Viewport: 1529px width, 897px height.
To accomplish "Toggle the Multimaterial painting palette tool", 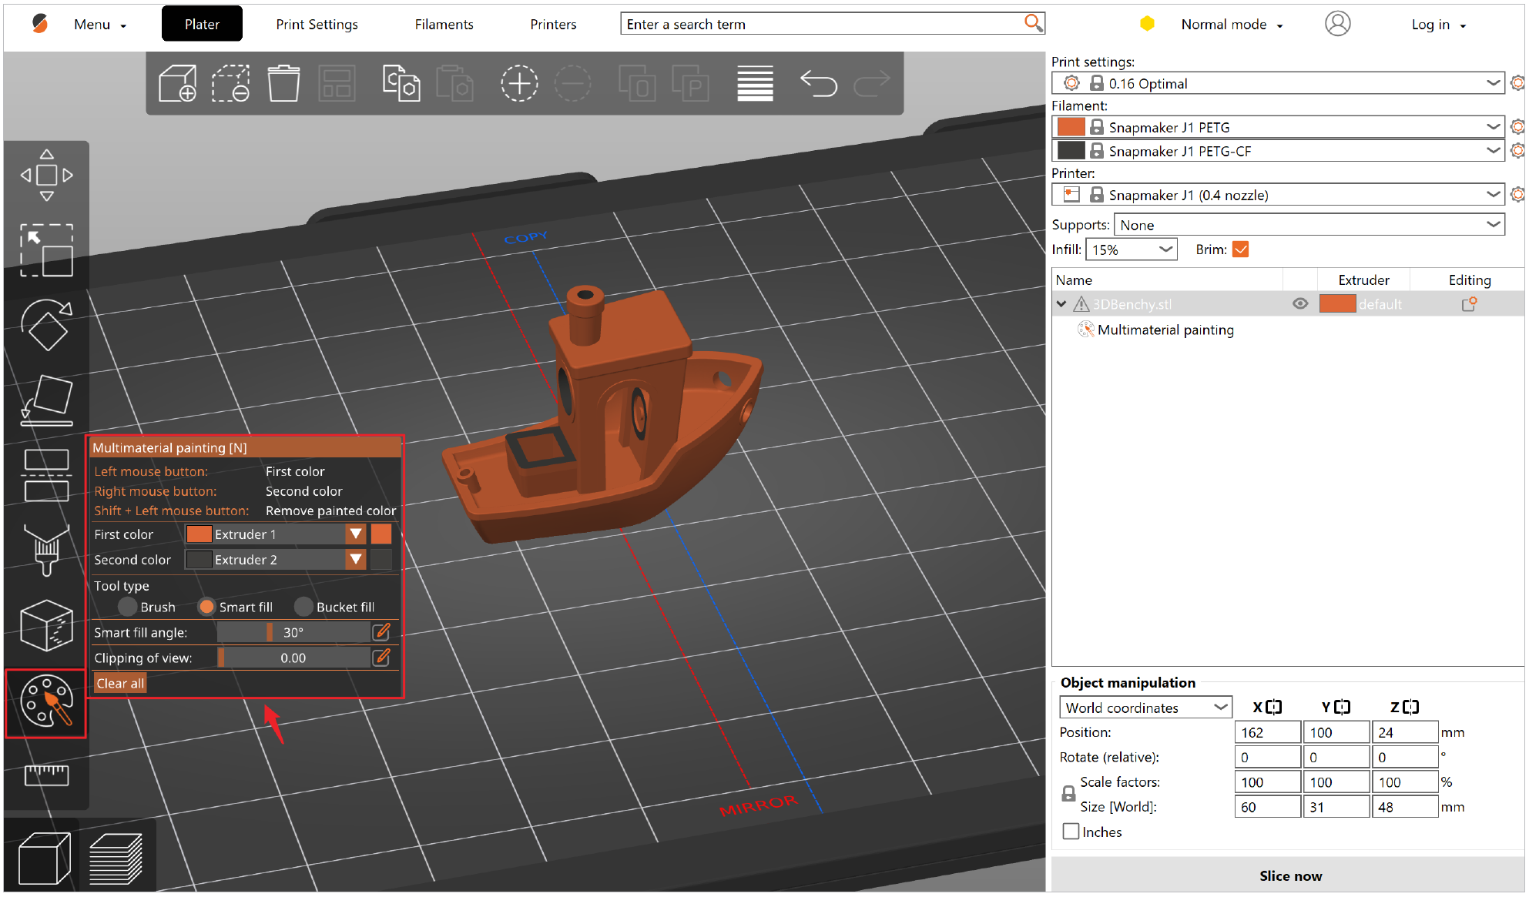I will coord(46,701).
